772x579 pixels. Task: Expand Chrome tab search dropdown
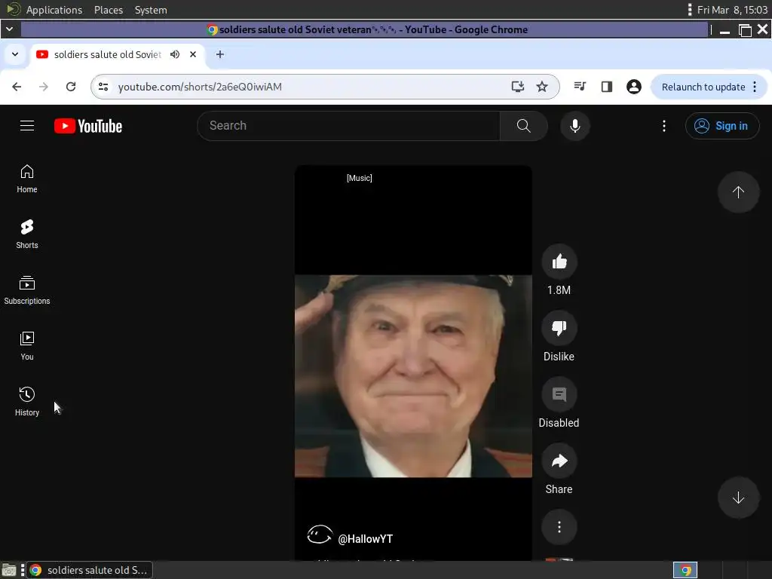pyautogui.click(x=15, y=54)
